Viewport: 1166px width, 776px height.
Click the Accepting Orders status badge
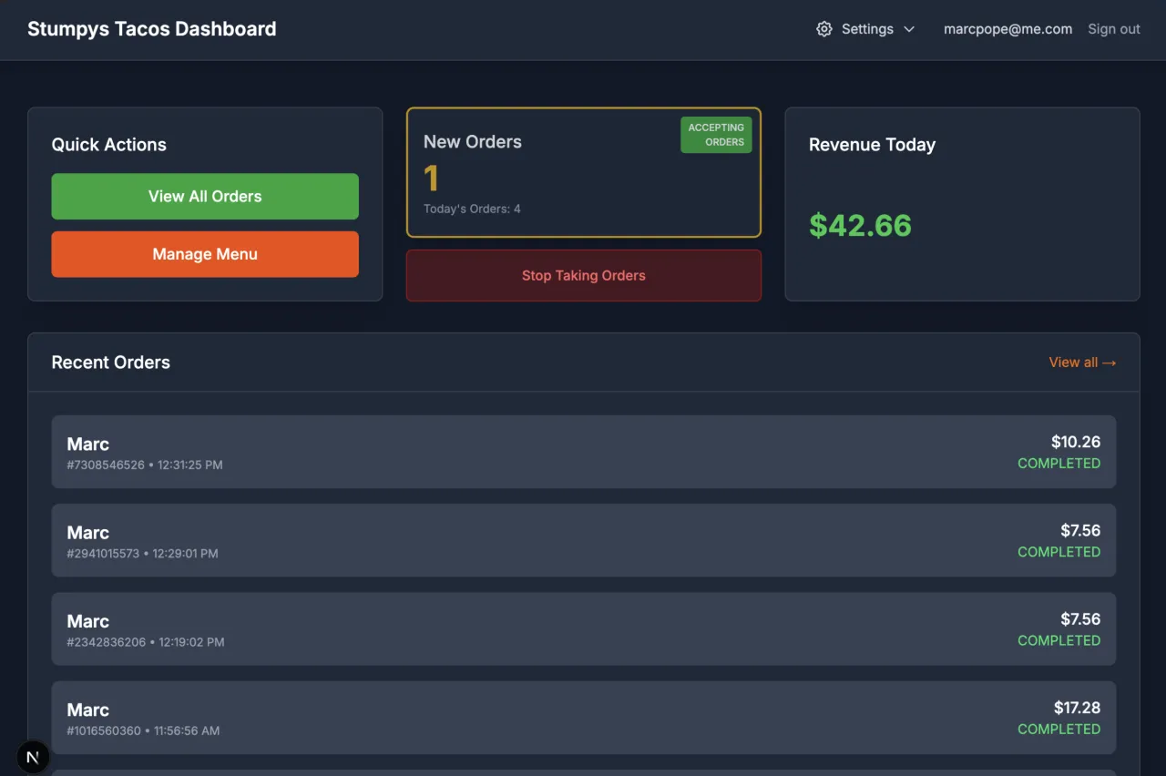point(716,135)
